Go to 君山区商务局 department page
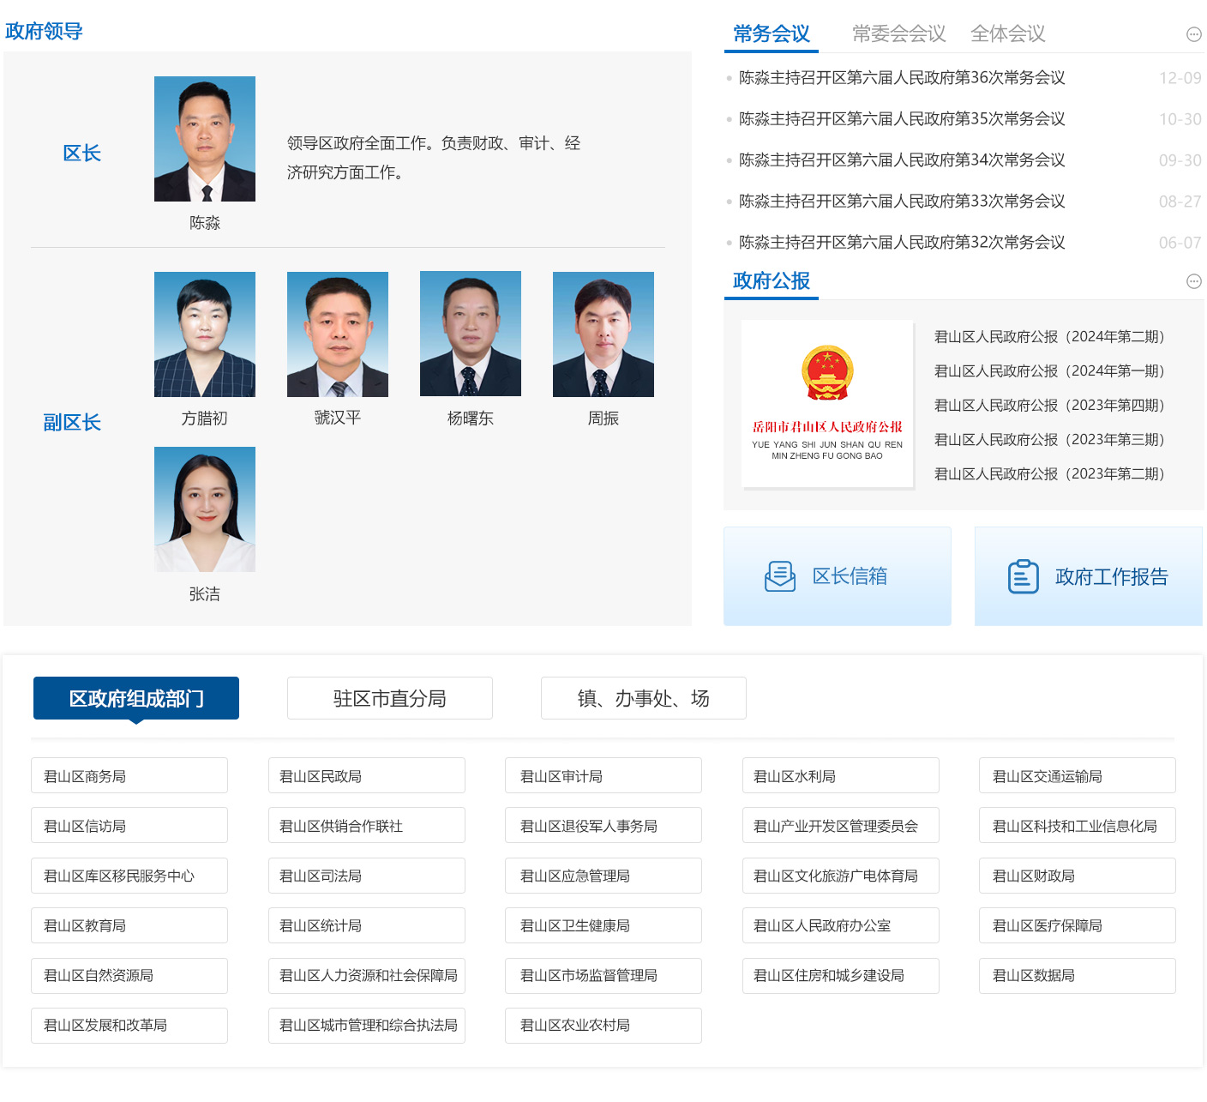The height and width of the screenshot is (1102, 1207). (129, 776)
